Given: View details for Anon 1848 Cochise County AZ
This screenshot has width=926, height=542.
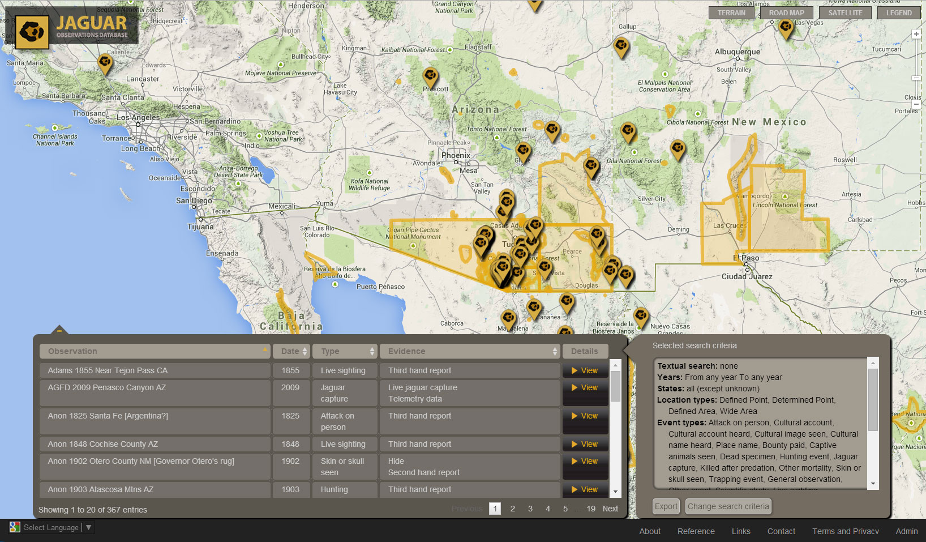Looking at the screenshot, I should [x=585, y=444].
